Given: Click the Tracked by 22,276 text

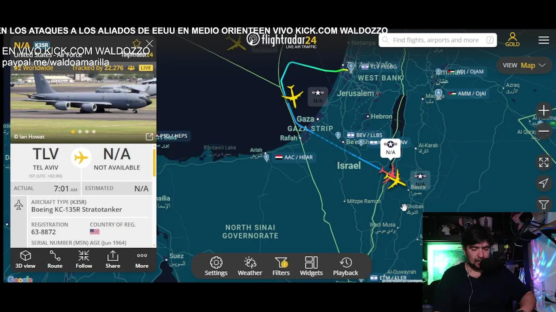Looking at the screenshot, I should click(98, 68).
